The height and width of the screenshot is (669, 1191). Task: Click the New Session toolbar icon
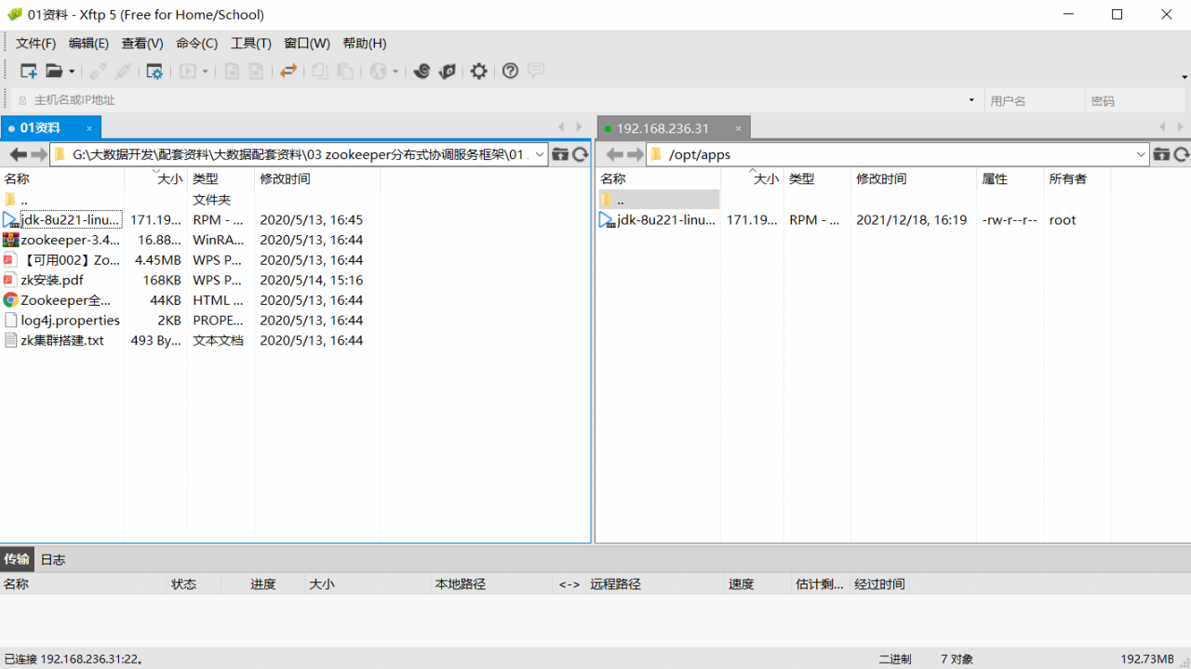(x=29, y=71)
